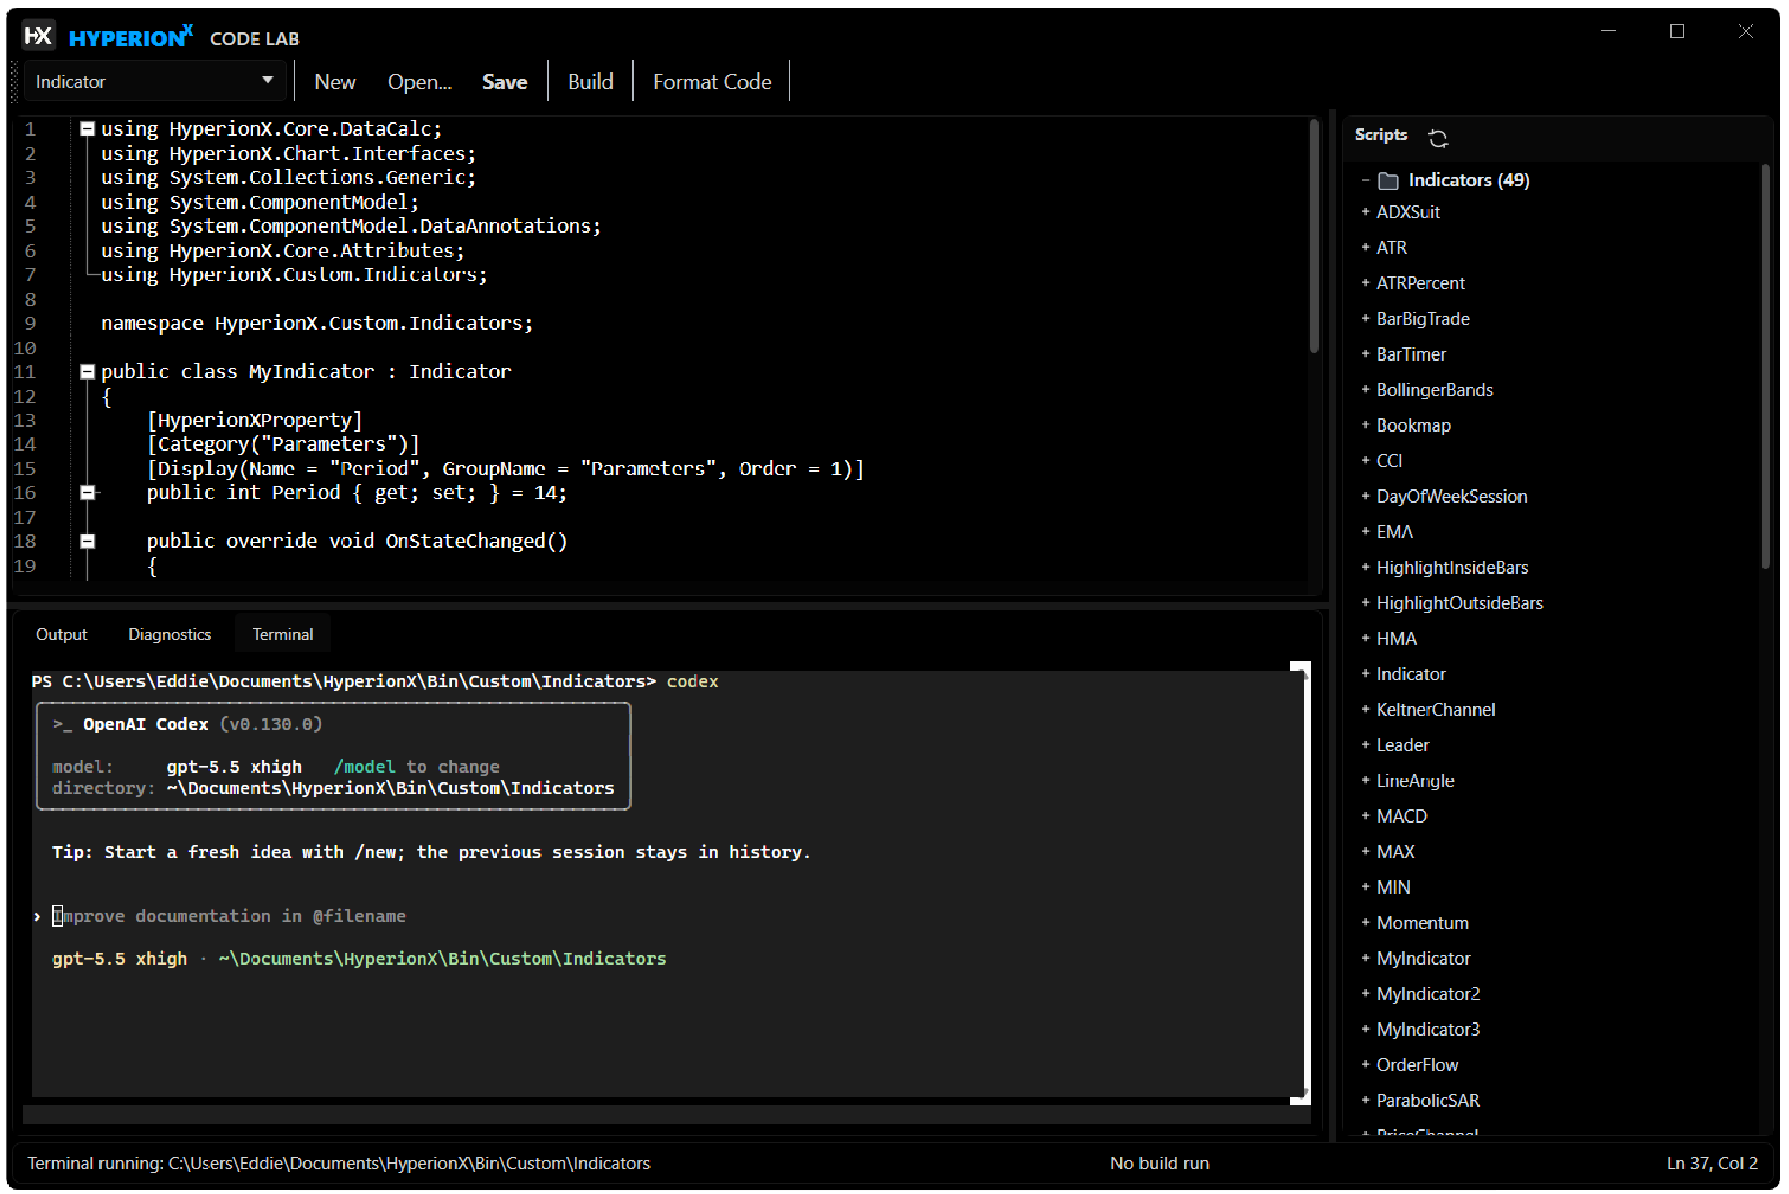The image size is (1789, 1194).
Task: Select the MIN script
Action: pyautogui.click(x=1393, y=887)
